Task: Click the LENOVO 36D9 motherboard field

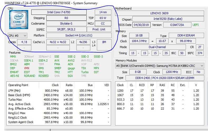Action: pyautogui.click(x=159, y=13)
